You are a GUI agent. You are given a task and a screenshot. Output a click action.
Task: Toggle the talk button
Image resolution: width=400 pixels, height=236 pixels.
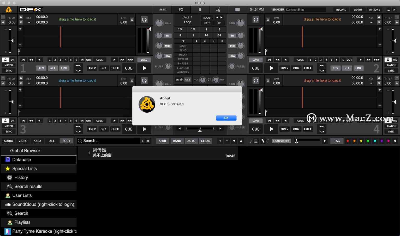pyautogui.click(x=188, y=80)
